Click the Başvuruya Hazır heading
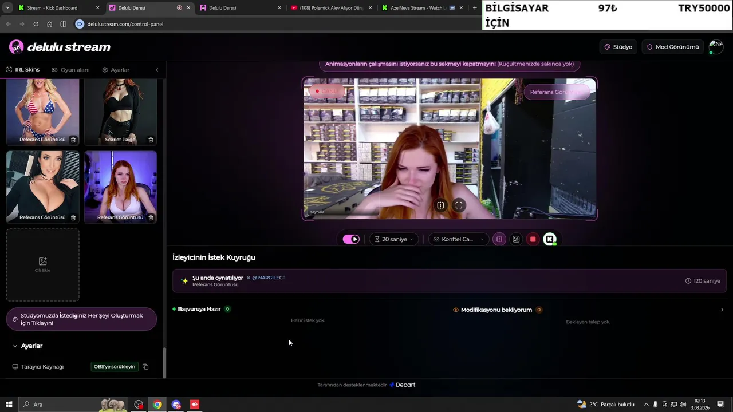733x412 pixels. [199, 309]
